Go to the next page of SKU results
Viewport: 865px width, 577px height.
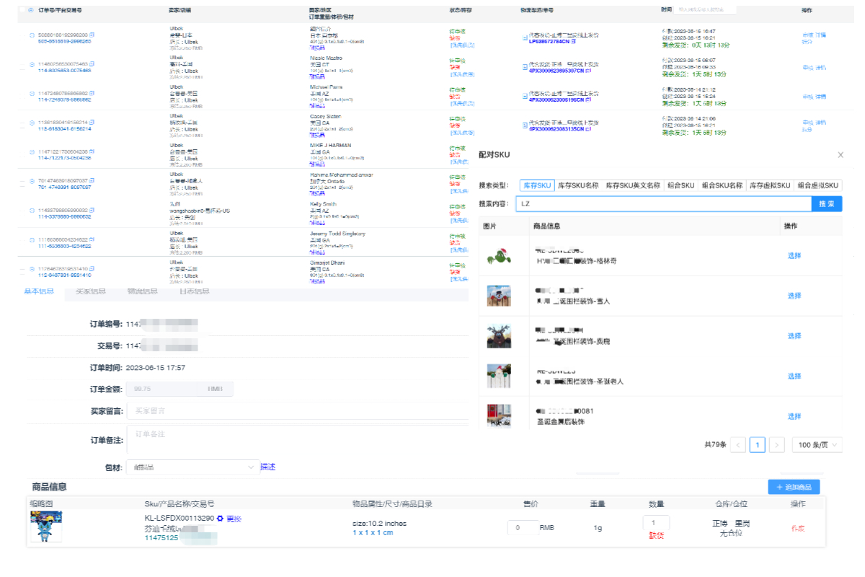coord(776,445)
